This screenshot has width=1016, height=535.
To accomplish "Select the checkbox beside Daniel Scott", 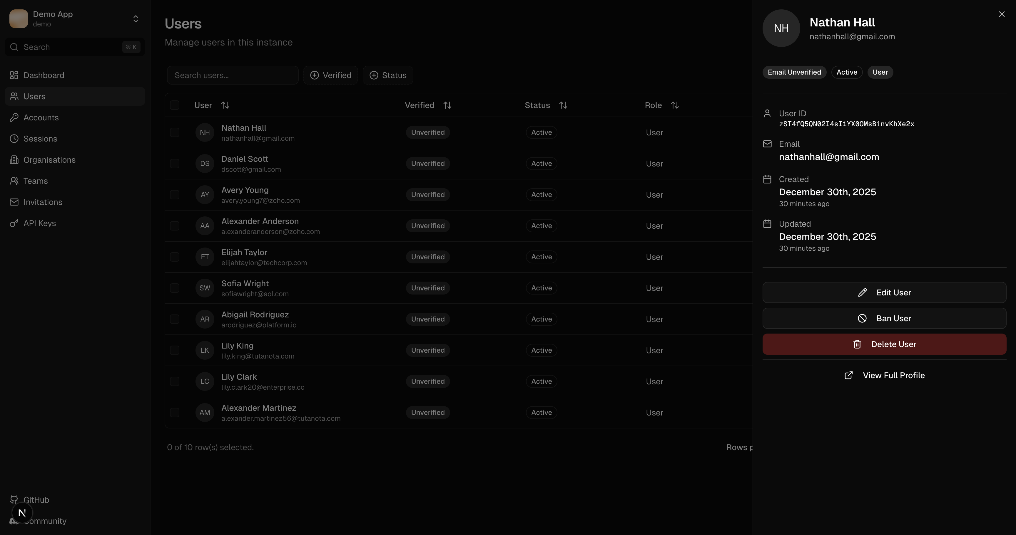I will tap(175, 163).
